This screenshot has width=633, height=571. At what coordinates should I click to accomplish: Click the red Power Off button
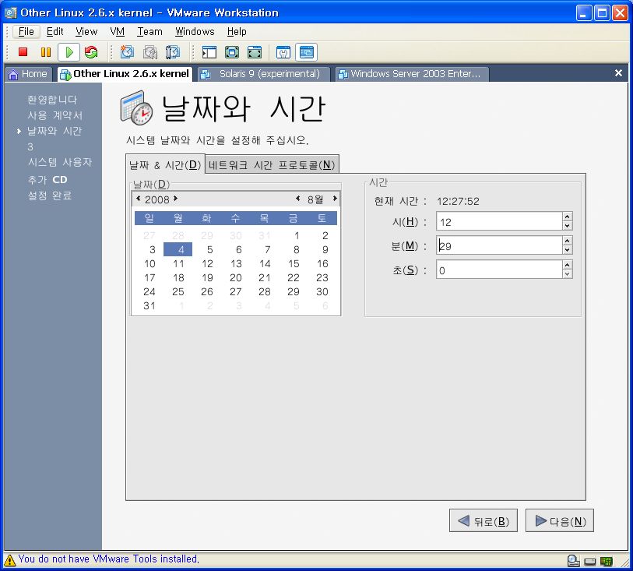tap(23, 52)
